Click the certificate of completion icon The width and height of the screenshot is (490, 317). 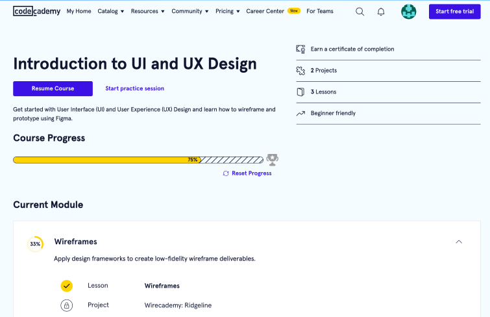300,49
